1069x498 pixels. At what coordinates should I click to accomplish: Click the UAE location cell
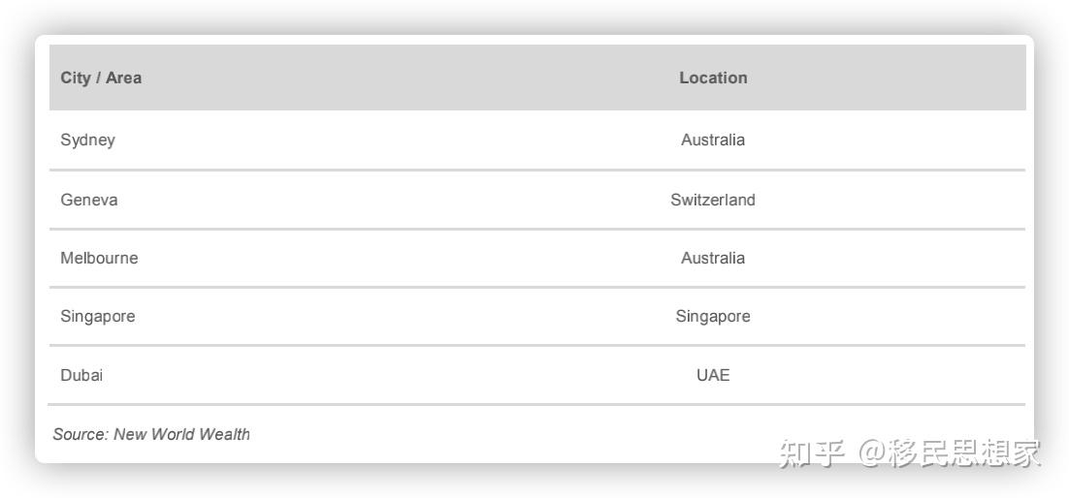tap(713, 376)
